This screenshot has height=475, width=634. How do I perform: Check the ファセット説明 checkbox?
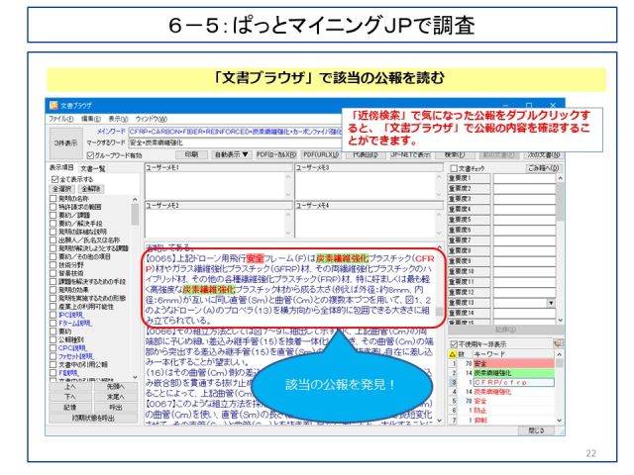53,356
